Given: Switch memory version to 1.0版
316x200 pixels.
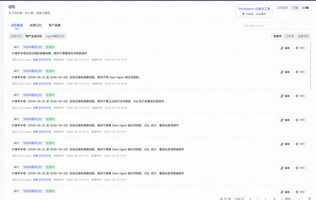Looking at the screenshot, I should tap(295, 8).
